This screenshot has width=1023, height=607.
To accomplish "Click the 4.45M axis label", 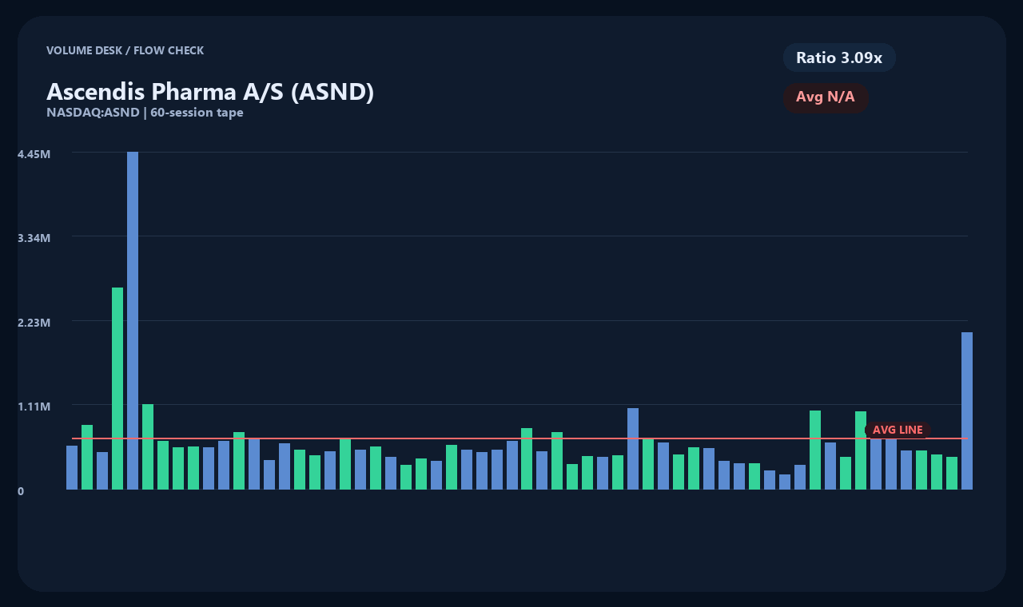I will coord(34,153).
